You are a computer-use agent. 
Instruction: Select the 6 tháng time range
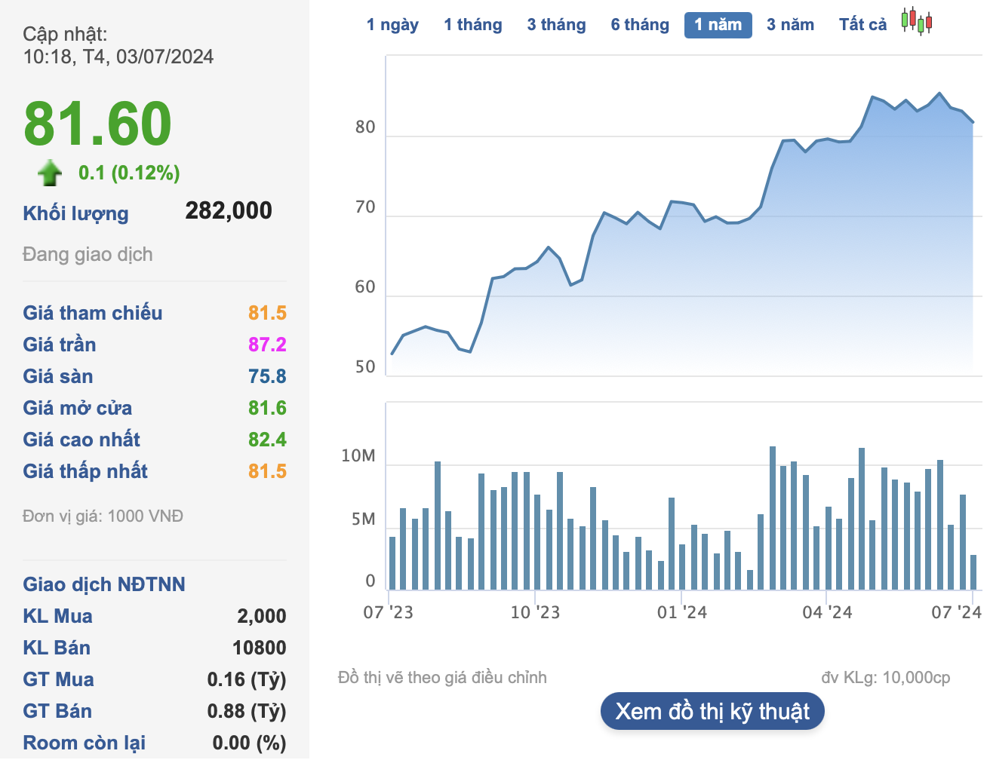click(640, 25)
